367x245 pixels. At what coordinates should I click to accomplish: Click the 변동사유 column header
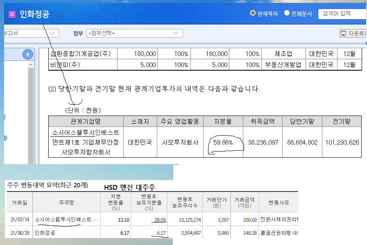pyautogui.click(x=279, y=202)
